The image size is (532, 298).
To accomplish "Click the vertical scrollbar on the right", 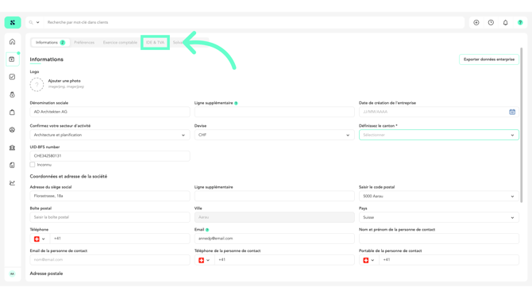I will pyautogui.click(x=522, y=124).
